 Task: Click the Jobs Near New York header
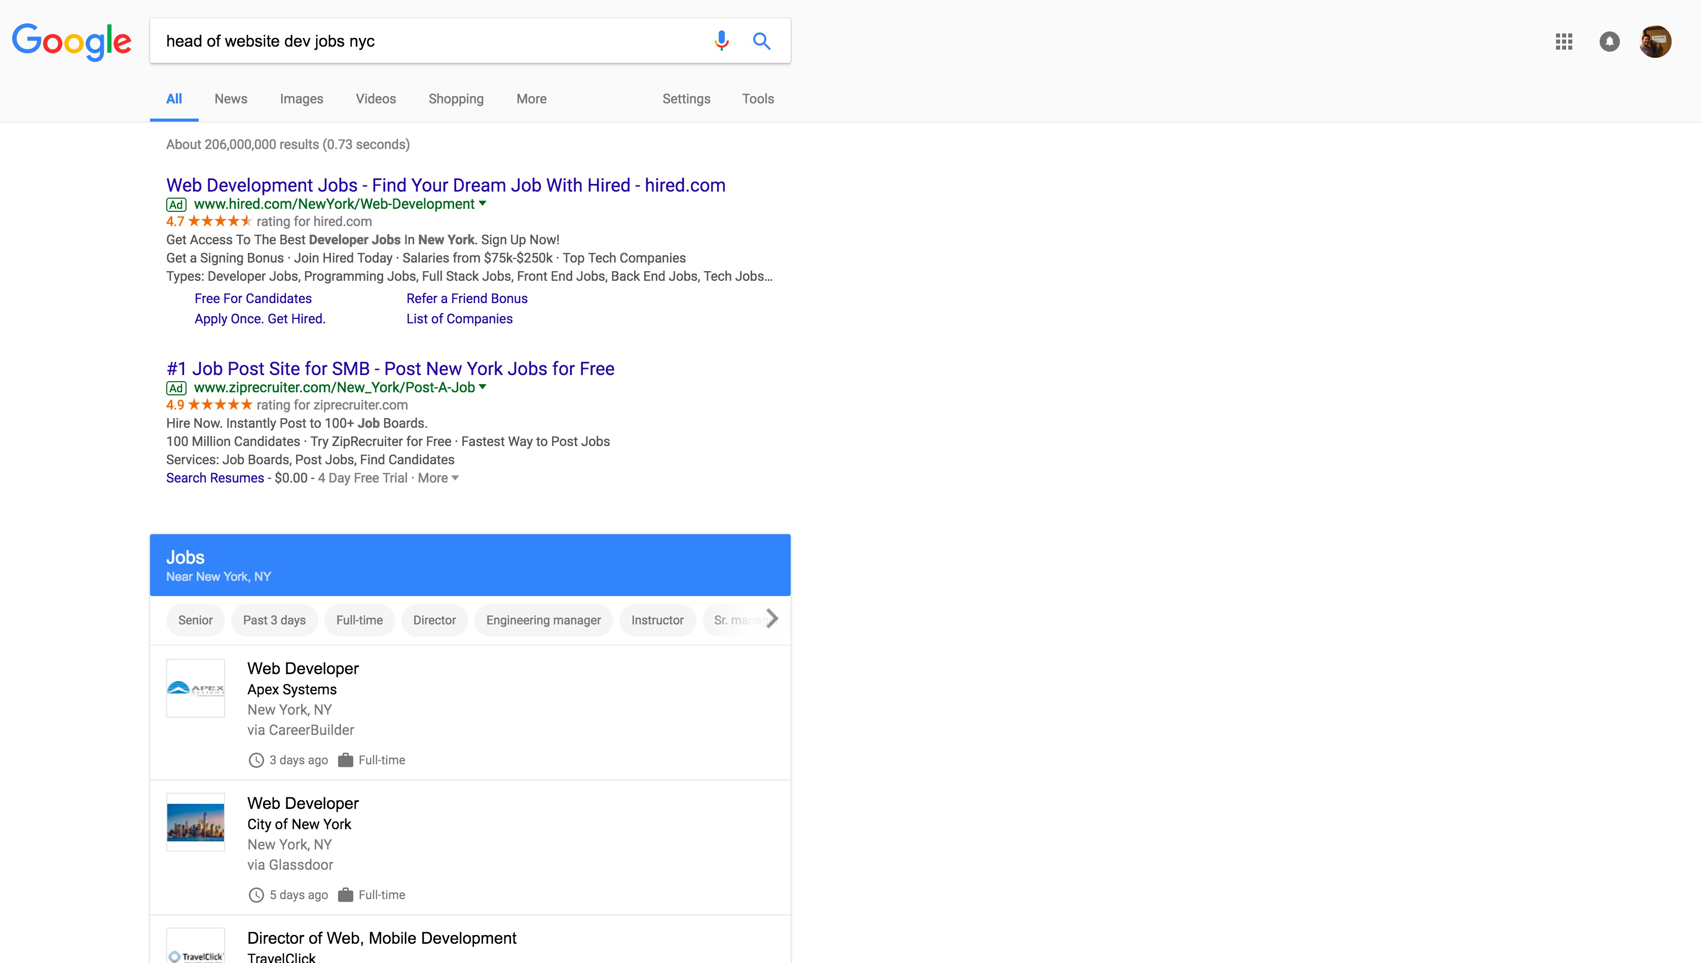[x=470, y=565]
